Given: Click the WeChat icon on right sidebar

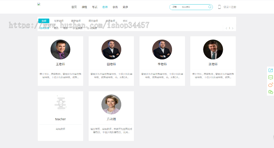Looking at the screenshot, I should pyautogui.click(x=271, y=92).
